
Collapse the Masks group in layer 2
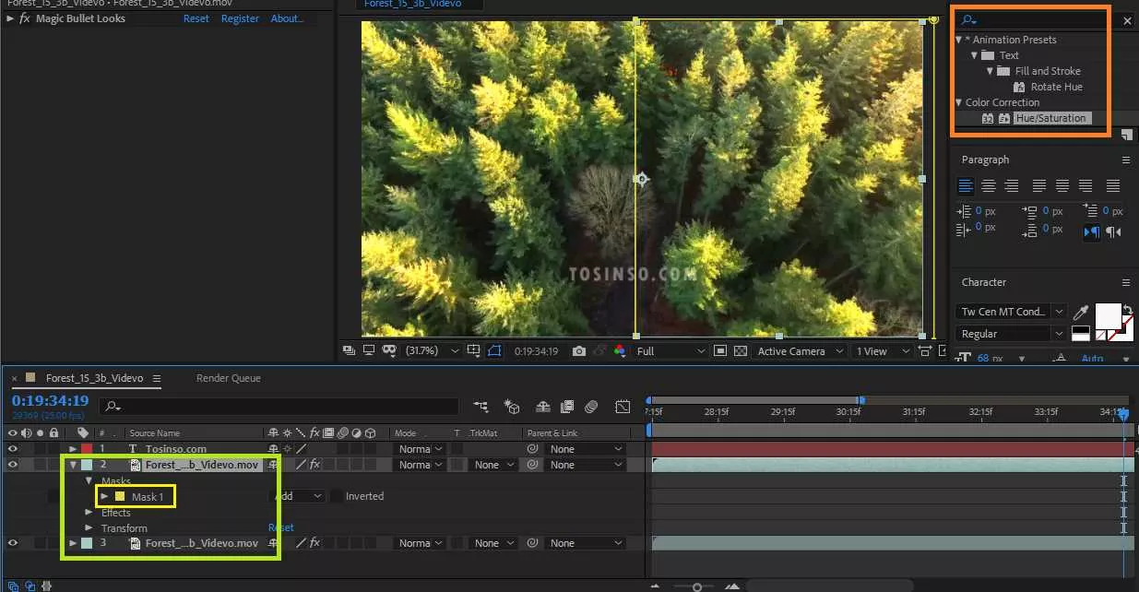point(89,481)
